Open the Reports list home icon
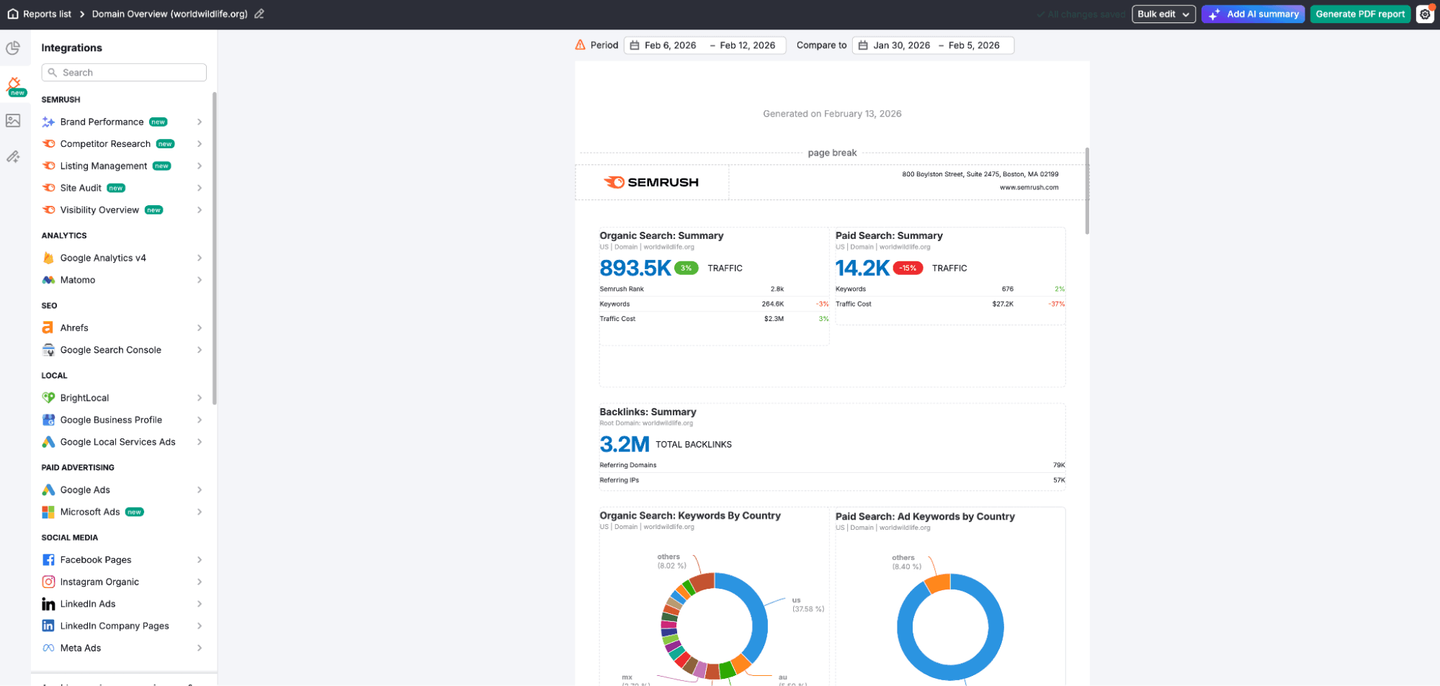1440x686 pixels. 13,14
